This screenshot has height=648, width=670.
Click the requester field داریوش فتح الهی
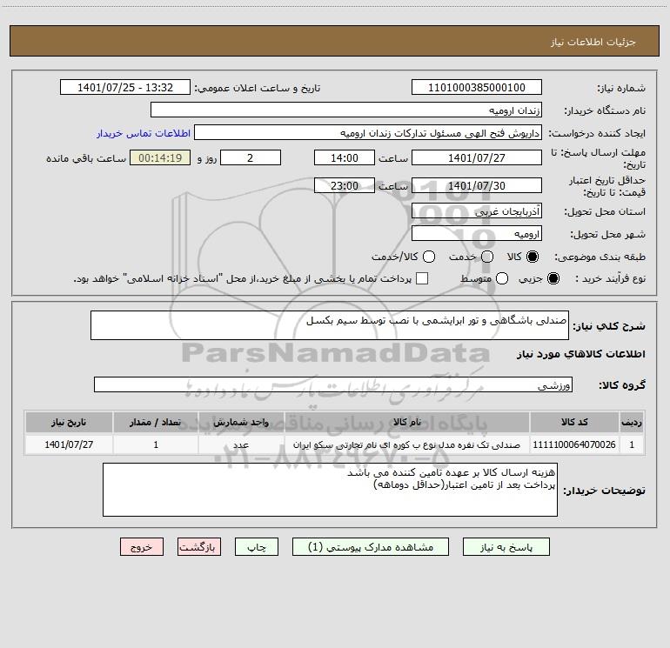pos(368,132)
